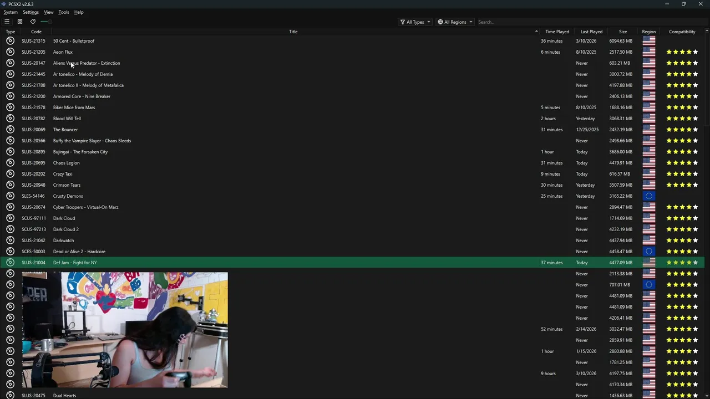The height and width of the screenshot is (399, 710).
Task: Click disc icon for Dark Cloud 2
Action: point(10,229)
